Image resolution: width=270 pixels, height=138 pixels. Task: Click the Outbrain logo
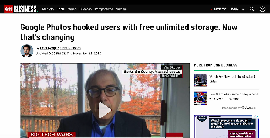click(249, 108)
